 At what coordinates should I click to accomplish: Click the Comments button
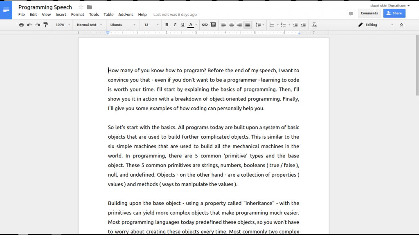[369, 13]
